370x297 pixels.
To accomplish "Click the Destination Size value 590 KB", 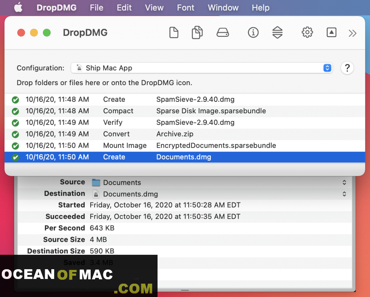I will click(102, 251).
